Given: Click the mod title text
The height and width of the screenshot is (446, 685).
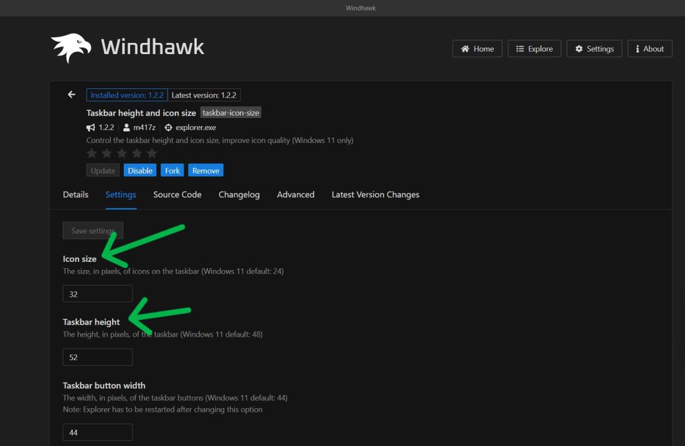Looking at the screenshot, I should pyautogui.click(x=141, y=113).
